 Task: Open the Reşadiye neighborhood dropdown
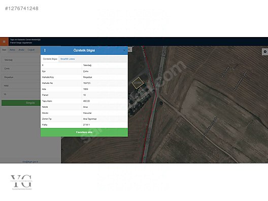click(21, 77)
